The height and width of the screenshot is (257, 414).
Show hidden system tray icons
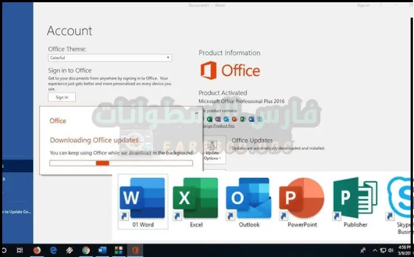tap(375, 250)
